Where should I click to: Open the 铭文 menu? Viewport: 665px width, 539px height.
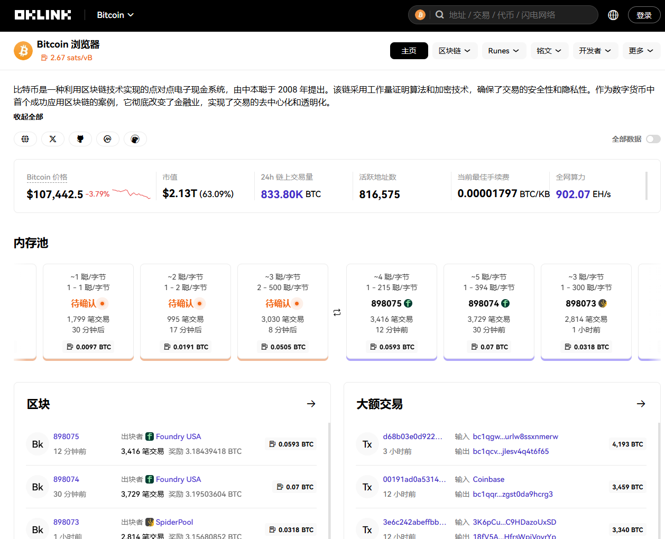pos(549,51)
